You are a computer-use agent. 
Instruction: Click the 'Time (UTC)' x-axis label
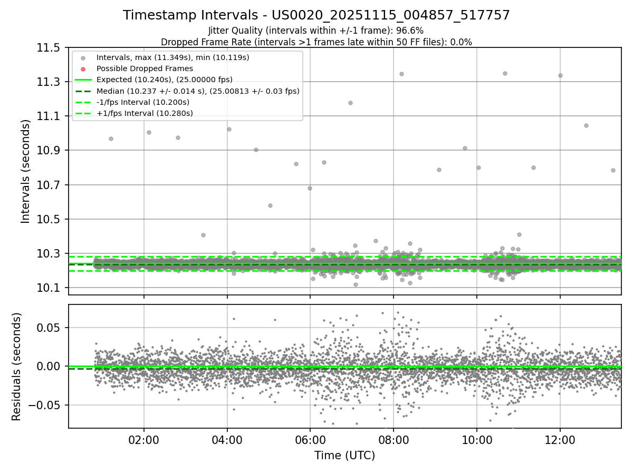click(344, 456)
